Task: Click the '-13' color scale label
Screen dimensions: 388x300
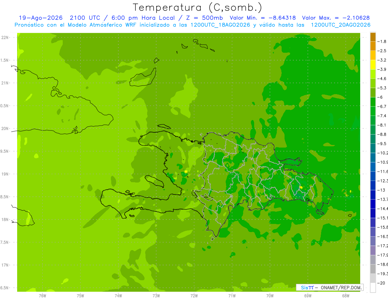Action: 381,190
